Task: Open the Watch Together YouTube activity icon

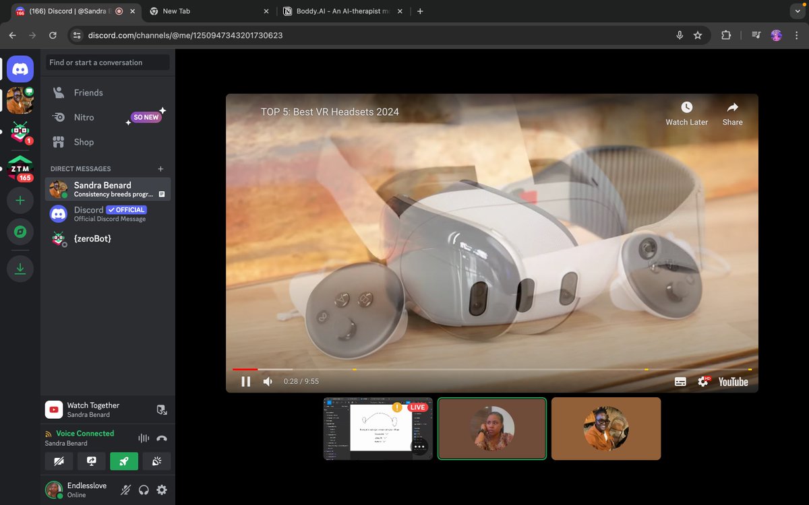Action: coord(54,409)
